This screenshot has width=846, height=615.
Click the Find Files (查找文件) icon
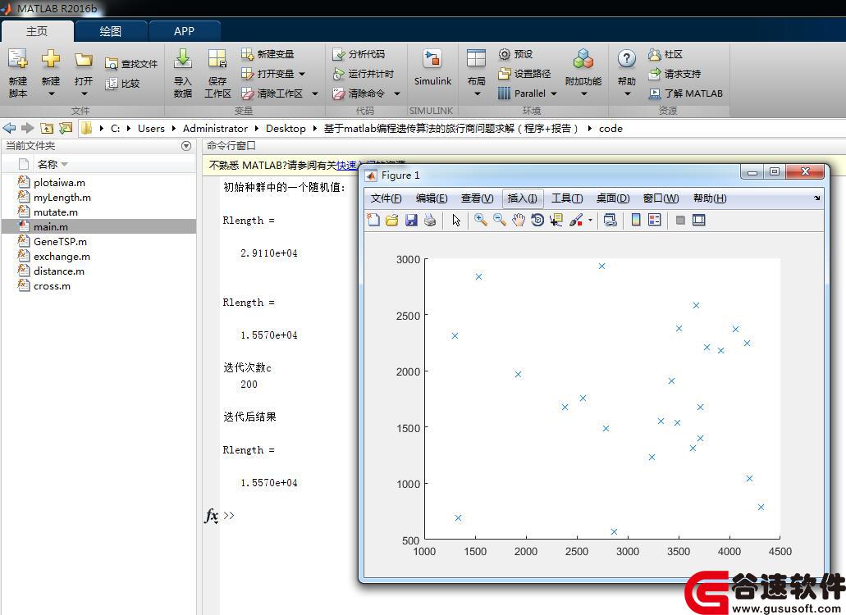111,64
